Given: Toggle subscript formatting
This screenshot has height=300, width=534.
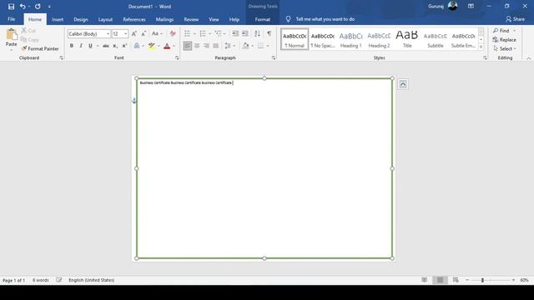Looking at the screenshot, I should point(115,46).
